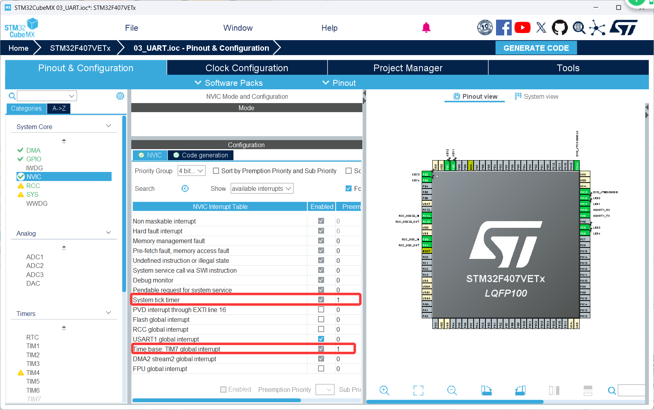The width and height of the screenshot is (654, 410).
Task: Select SYS in System Core list
Action: pos(32,194)
